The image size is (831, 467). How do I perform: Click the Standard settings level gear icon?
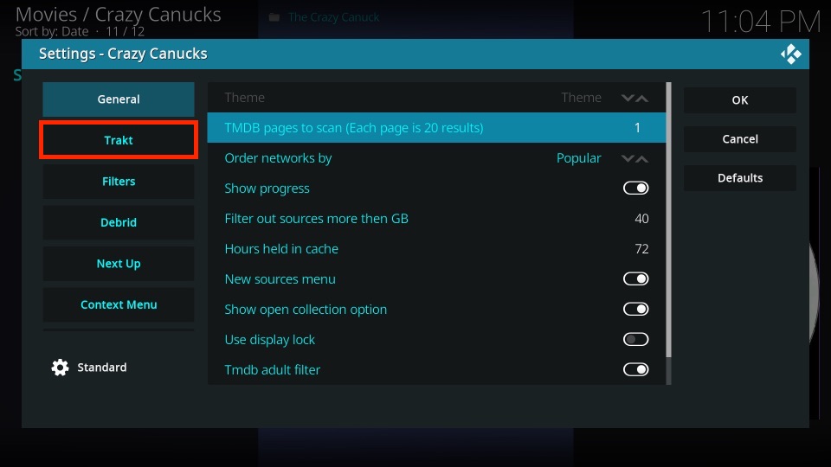pyautogui.click(x=60, y=368)
